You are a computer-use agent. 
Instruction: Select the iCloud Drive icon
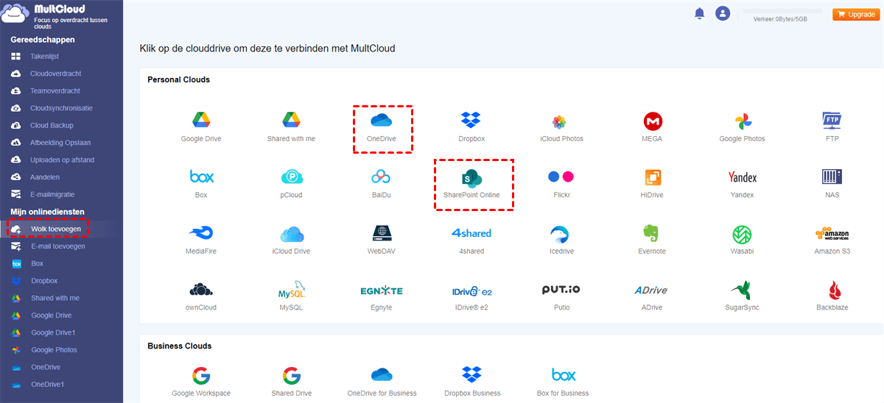(x=291, y=234)
